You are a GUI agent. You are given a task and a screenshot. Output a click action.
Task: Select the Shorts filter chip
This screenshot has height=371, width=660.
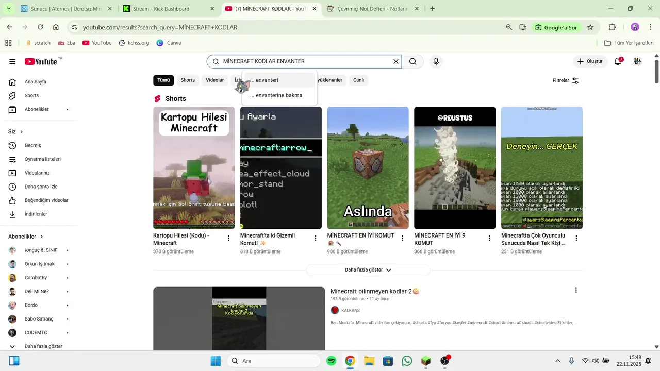tap(188, 80)
